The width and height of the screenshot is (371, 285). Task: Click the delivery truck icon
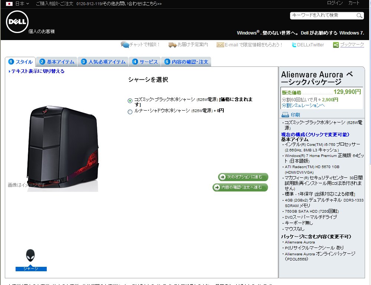coord(172,45)
